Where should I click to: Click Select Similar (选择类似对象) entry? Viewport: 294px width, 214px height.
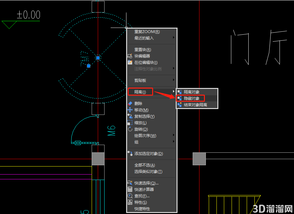pos(148,172)
